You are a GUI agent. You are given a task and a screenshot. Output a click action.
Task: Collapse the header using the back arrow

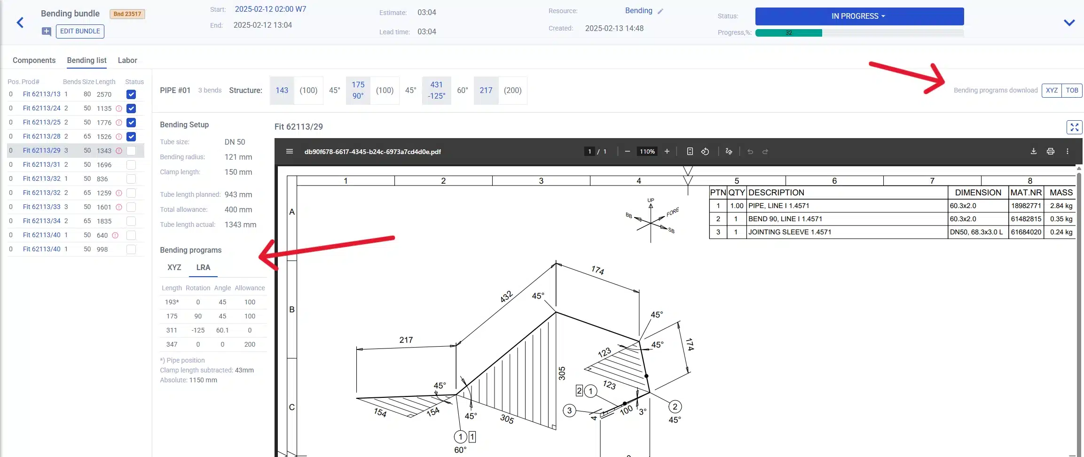[x=21, y=22]
